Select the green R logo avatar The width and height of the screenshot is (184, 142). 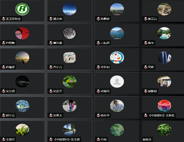click(22, 9)
